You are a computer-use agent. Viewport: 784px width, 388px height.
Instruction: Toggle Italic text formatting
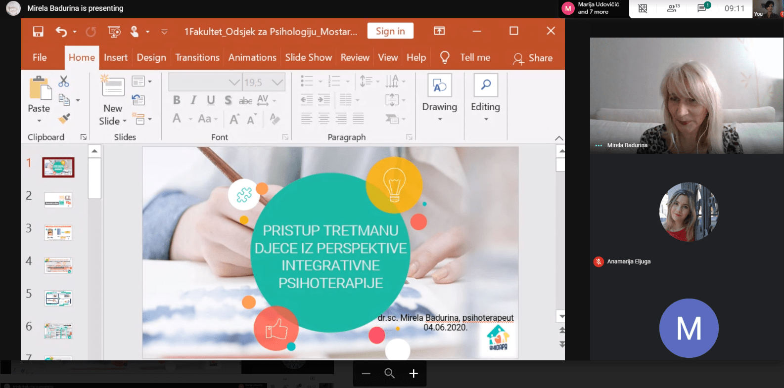tap(193, 100)
